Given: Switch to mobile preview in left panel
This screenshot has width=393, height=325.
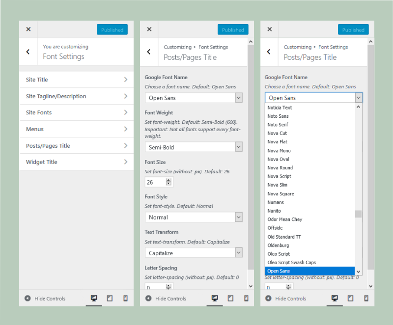Looking at the screenshot, I should [125, 298].
